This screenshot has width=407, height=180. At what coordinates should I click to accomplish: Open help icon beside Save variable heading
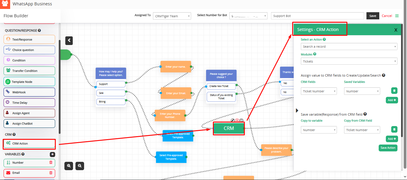point(365,114)
